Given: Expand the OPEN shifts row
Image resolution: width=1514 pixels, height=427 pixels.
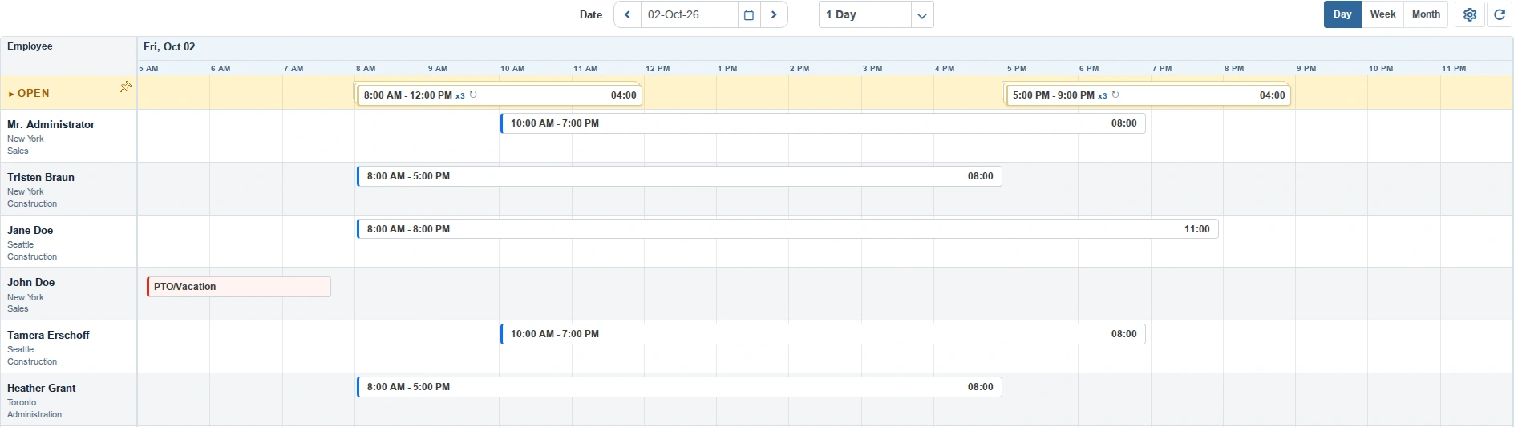Looking at the screenshot, I should point(11,94).
